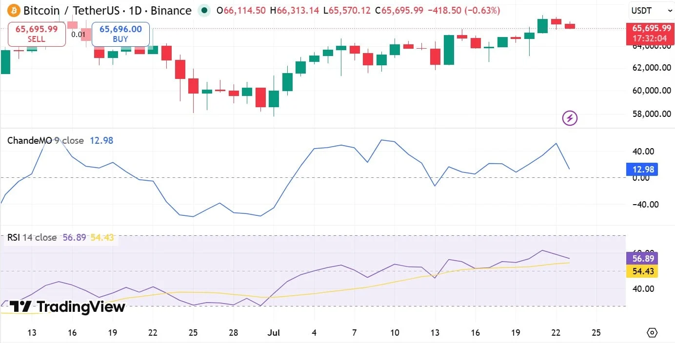Viewport: 675px width, 343px height.
Task: Click the Jul date label on time axis
Action: point(274,333)
